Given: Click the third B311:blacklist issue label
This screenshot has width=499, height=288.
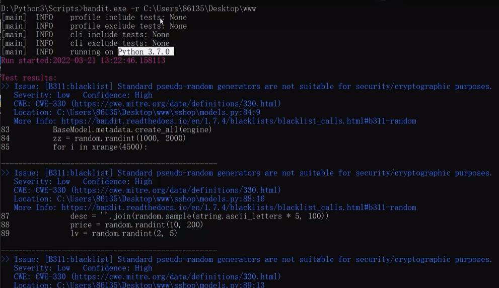Looking at the screenshot, I should pyautogui.click(x=79, y=259).
